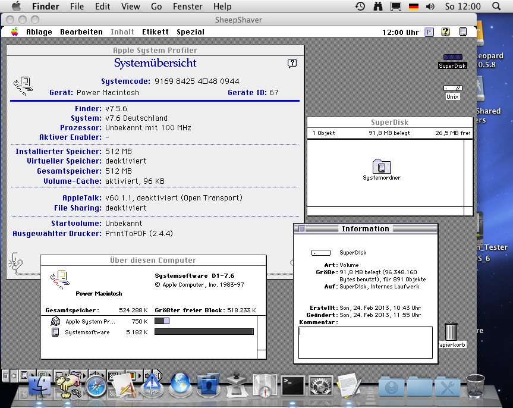Viewport: 513px width, 408px height.
Task: Open System Preferences gear in Dock
Action: pos(320,386)
